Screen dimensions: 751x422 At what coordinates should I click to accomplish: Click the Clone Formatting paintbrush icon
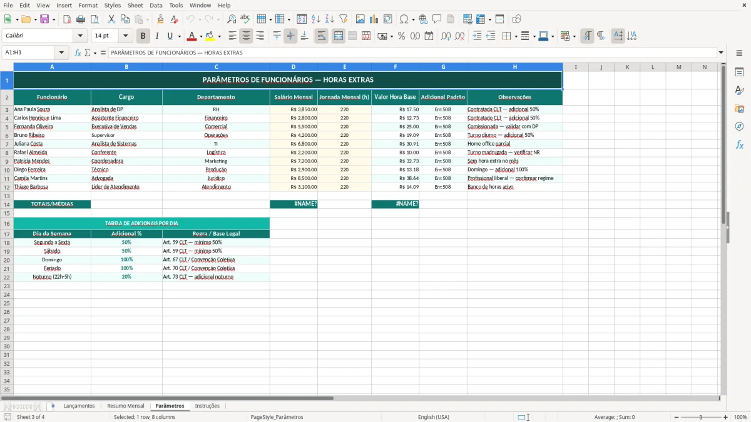[x=160, y=19]
